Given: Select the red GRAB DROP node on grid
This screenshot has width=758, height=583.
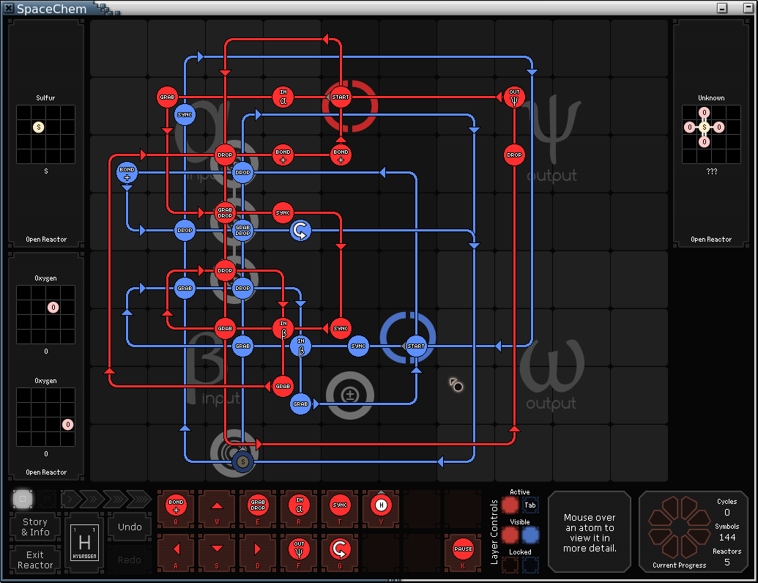Looking at the screenshot, I should (225, 212).
